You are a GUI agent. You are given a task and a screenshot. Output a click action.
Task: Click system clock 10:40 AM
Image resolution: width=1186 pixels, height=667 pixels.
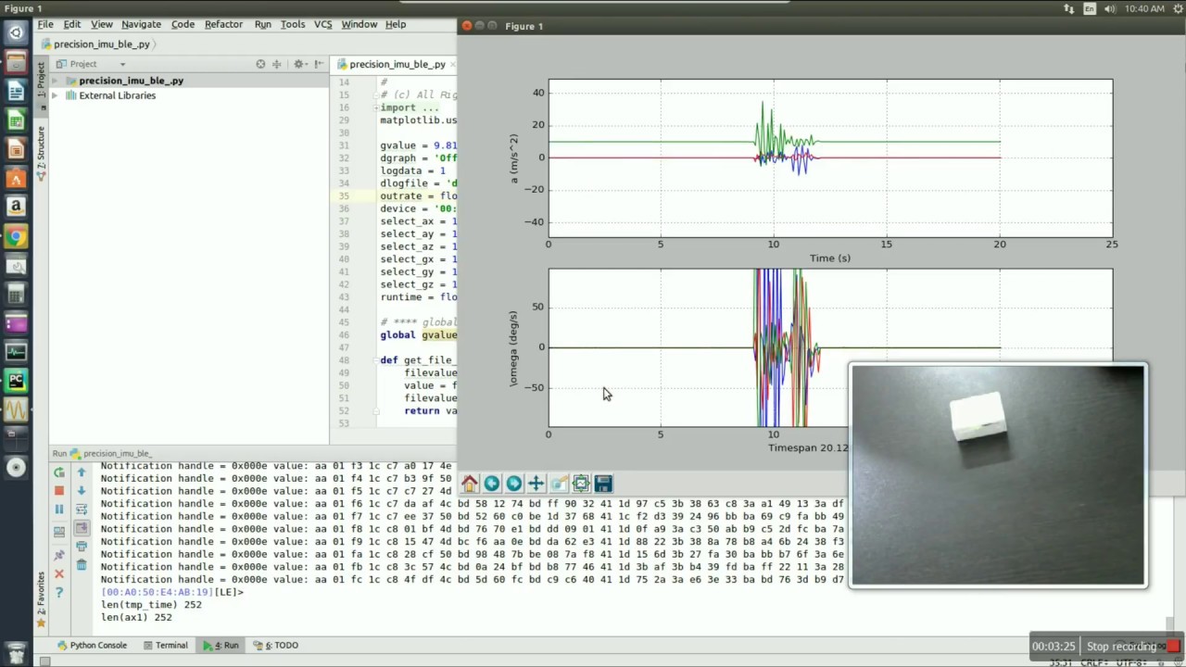click(1144, 8)
